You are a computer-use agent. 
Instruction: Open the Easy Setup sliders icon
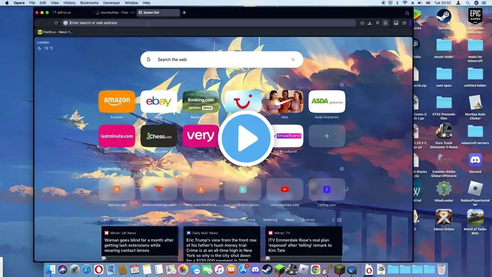[377, 23]
